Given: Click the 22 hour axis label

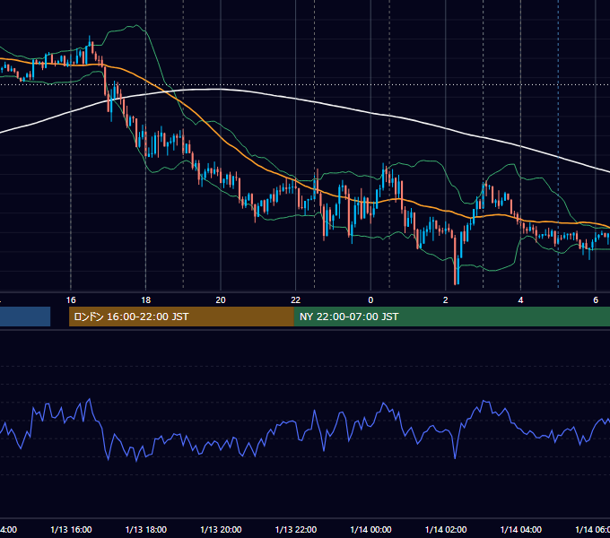Looking at the screenshot, I should coord(296,300).
